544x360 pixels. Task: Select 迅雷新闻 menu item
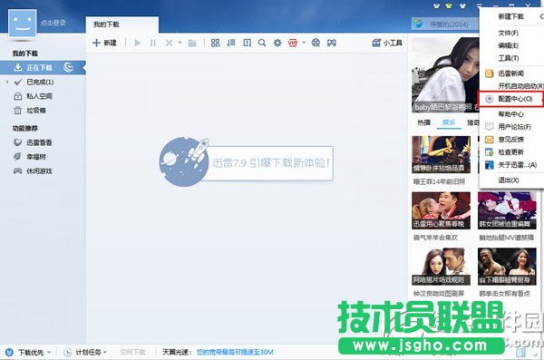tap(511, 73)
